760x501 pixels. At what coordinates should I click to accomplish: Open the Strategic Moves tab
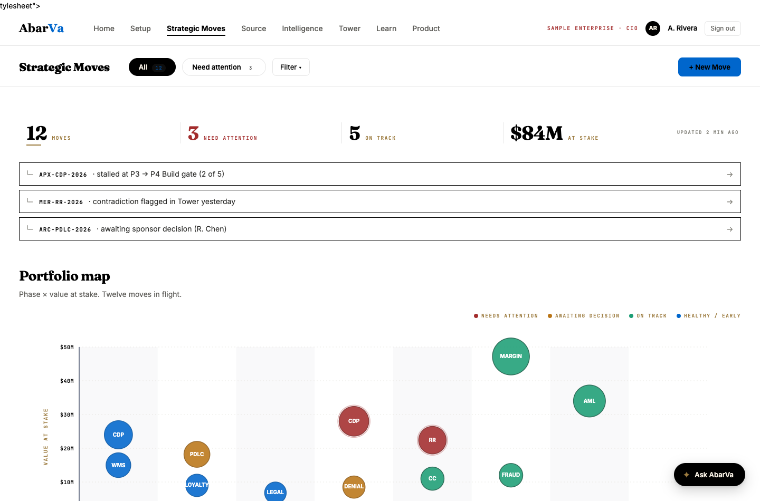(x=196, y=28)
